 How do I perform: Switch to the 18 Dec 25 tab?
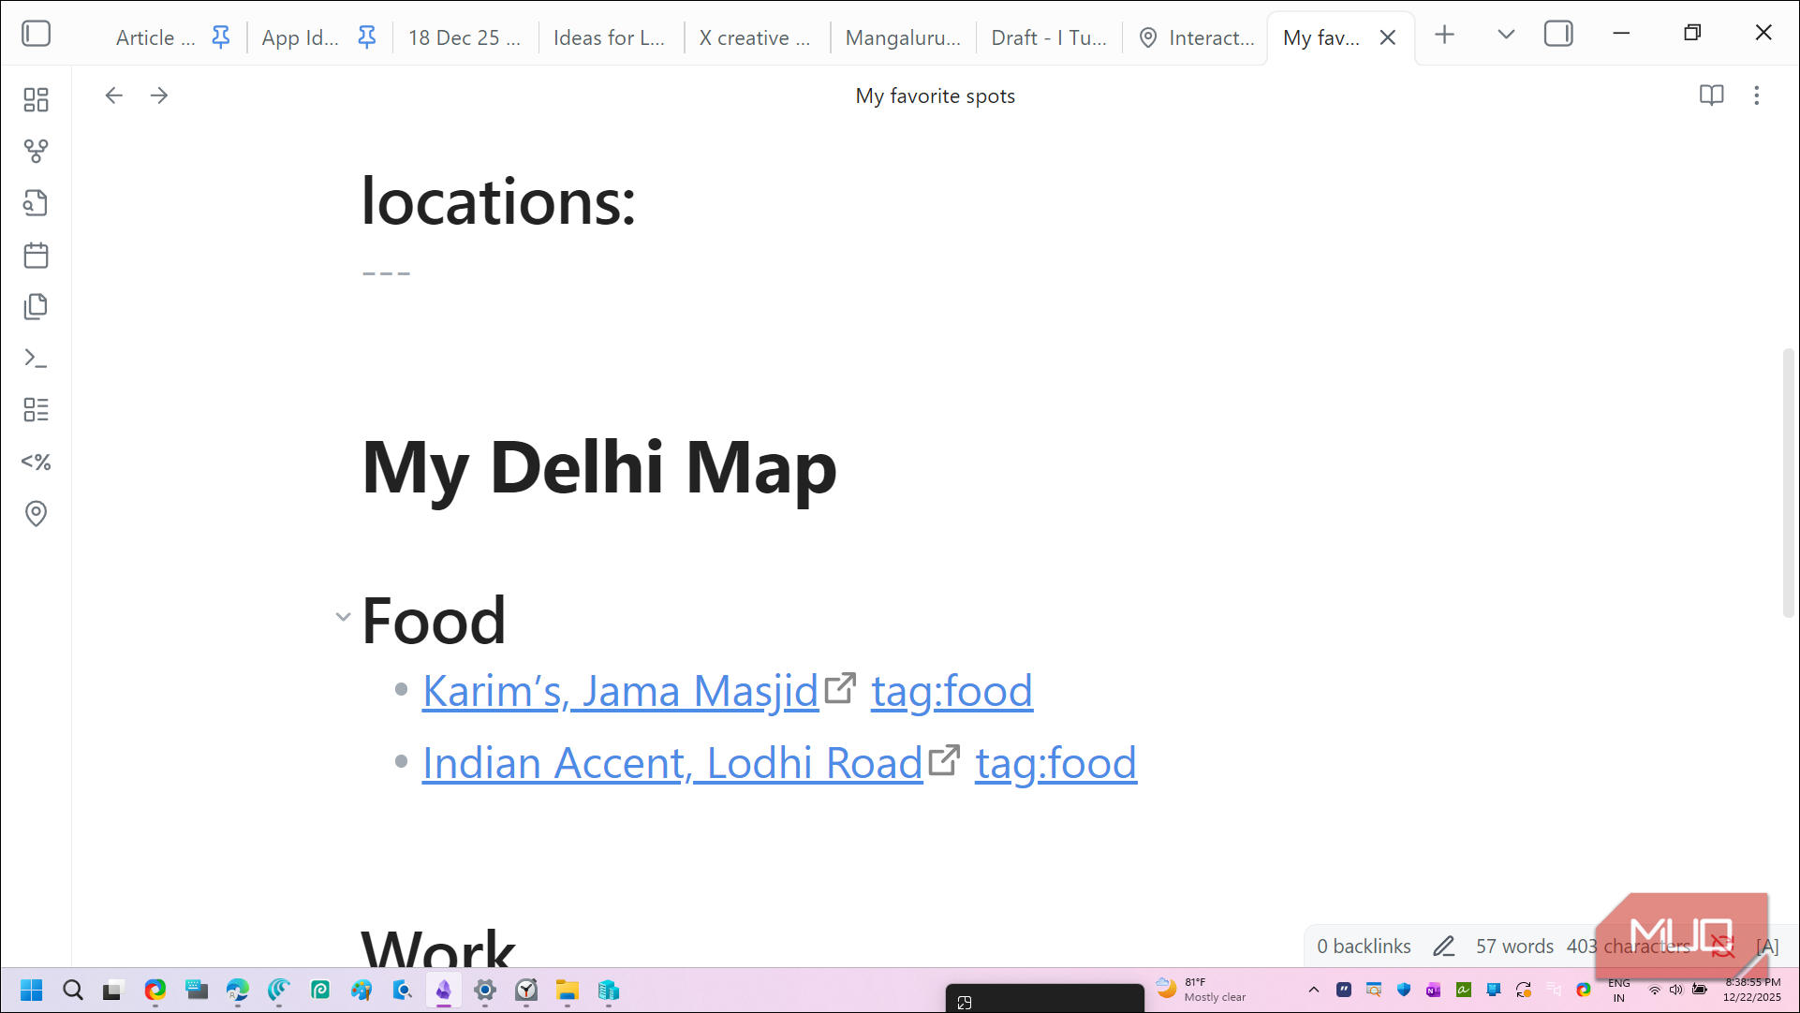click(x=465, y=37)
